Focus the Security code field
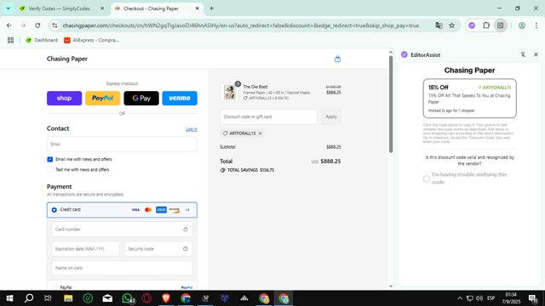This screenshot has width=545, height=306. click(x=158, y=249)
